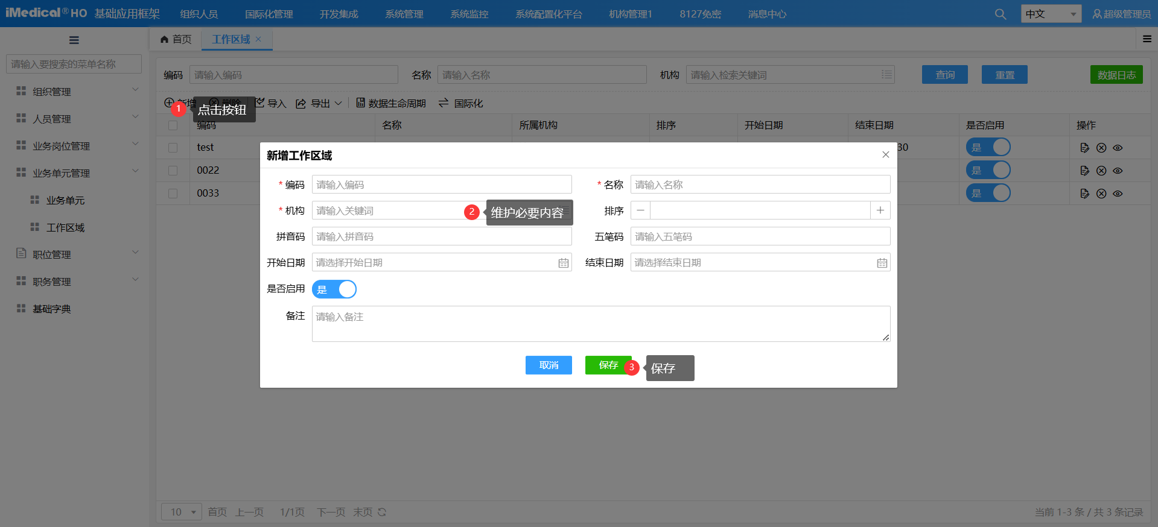Screen dimensions: 1158x527
Task: Expand the 组织管理 sidebar menu
Action: point(77,92)
